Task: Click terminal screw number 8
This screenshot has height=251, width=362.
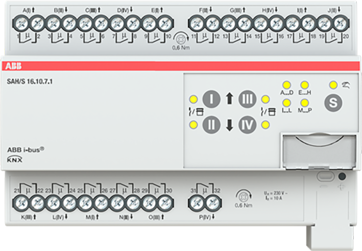Action: pos(133,23)
